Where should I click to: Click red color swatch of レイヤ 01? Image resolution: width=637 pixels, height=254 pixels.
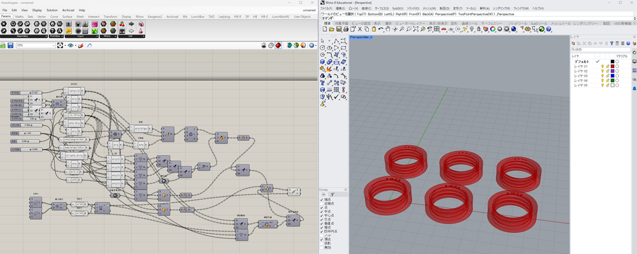613,66
